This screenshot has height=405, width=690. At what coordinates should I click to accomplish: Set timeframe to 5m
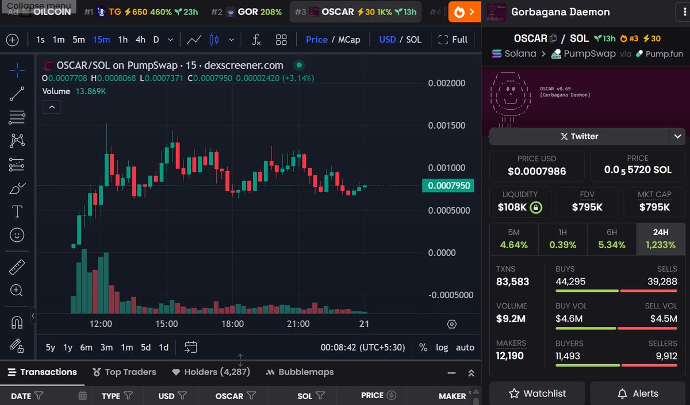tap(79, 40)
